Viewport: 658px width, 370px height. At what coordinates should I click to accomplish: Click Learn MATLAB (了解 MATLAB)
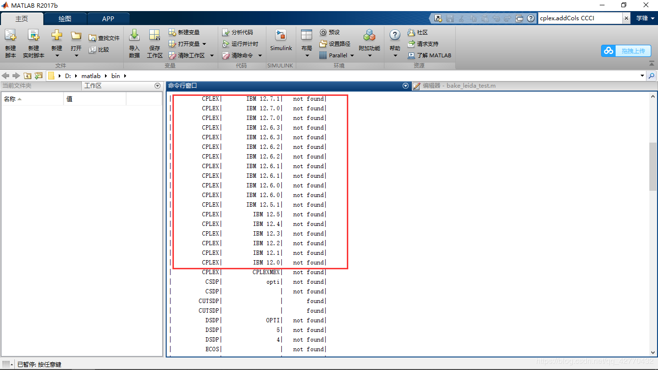[x=430, y=55]
